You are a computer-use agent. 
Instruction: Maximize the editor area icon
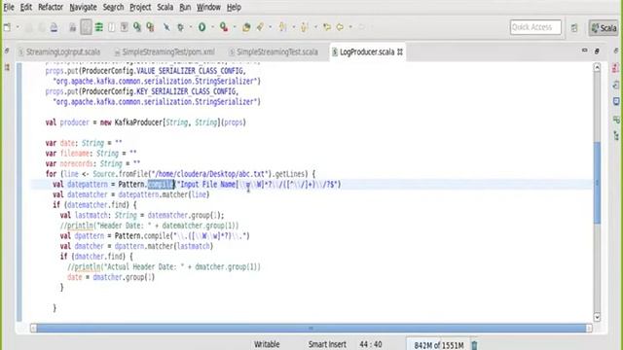tap(597, 51)
